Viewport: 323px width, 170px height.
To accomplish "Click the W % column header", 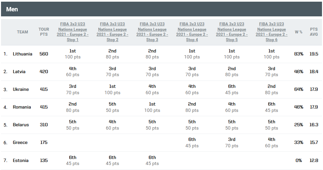I will coord(298,32).
